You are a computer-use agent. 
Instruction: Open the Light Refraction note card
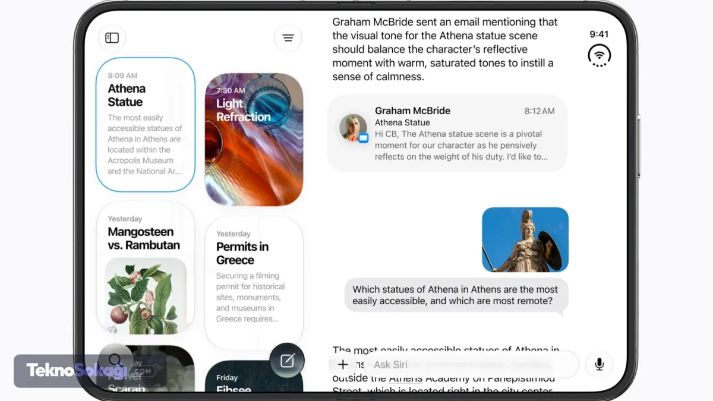click(x=254, y=140)
